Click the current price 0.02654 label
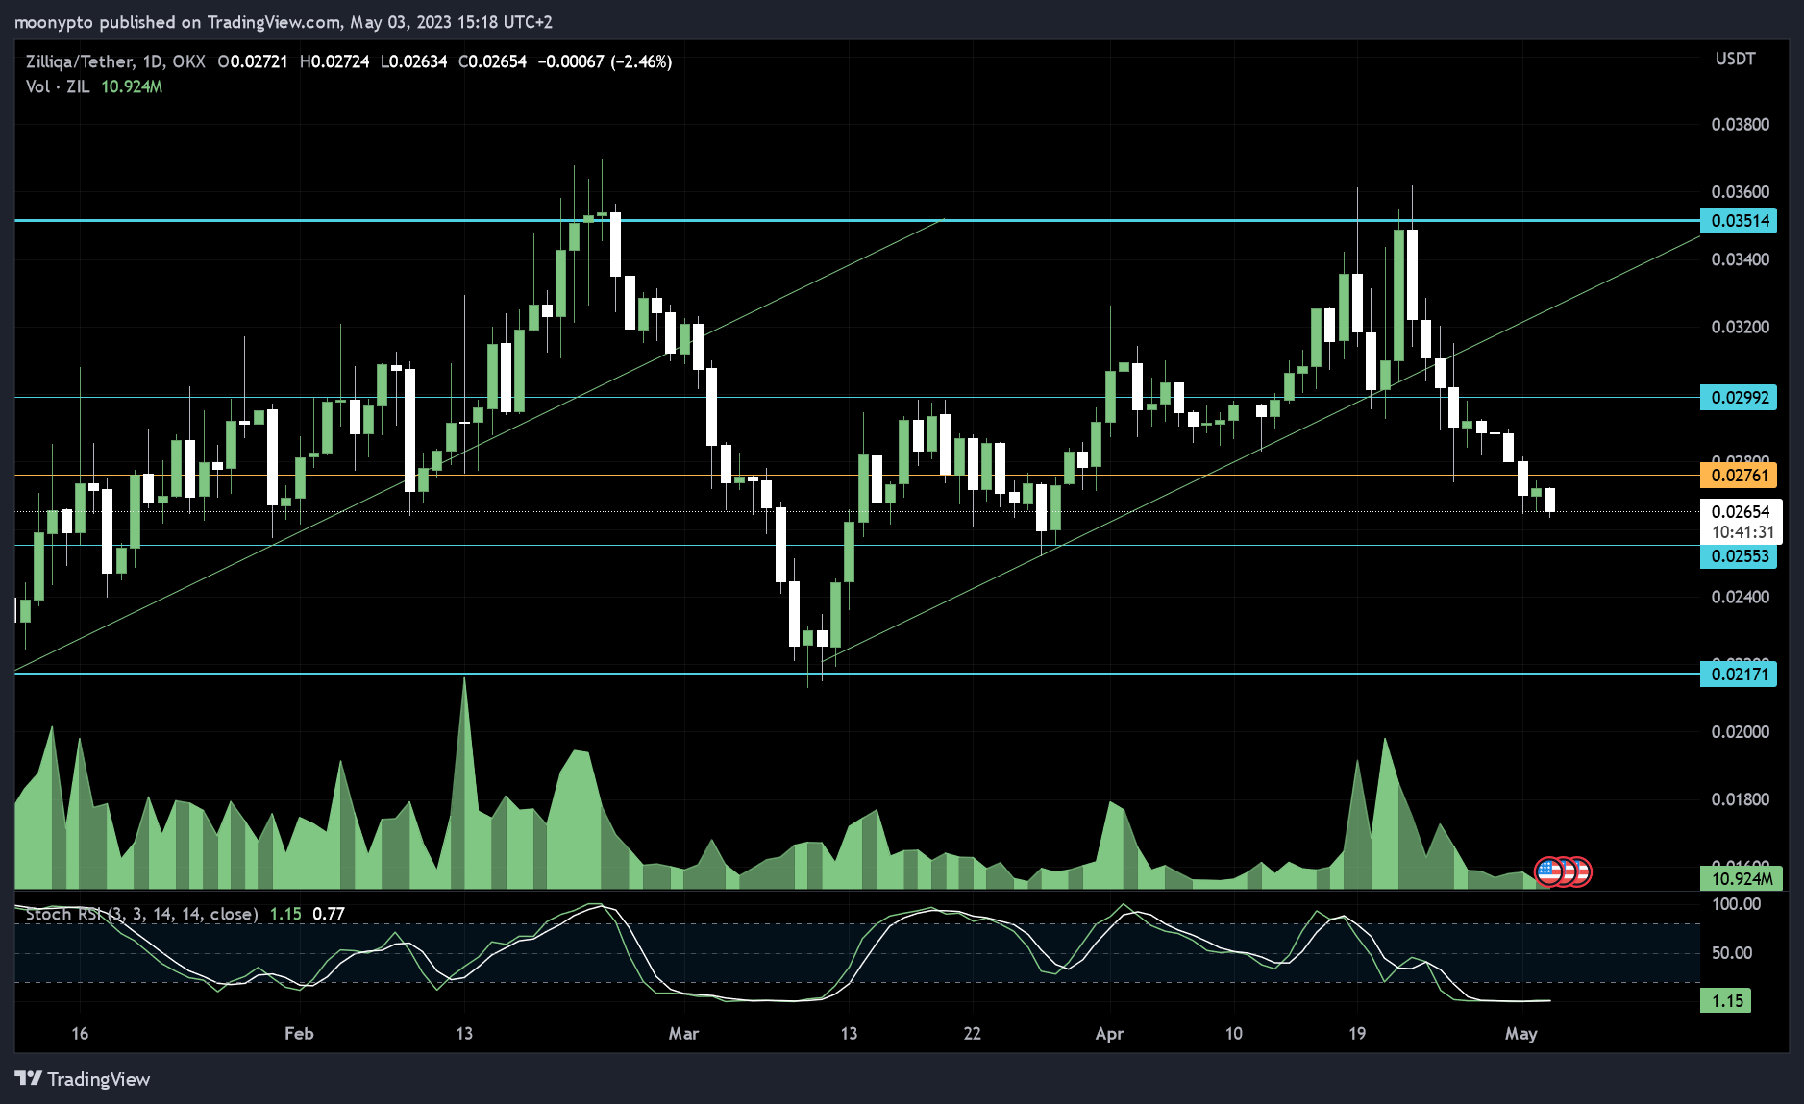Viewport: 1804px width, 1104px height. (x=1741, y=512)
